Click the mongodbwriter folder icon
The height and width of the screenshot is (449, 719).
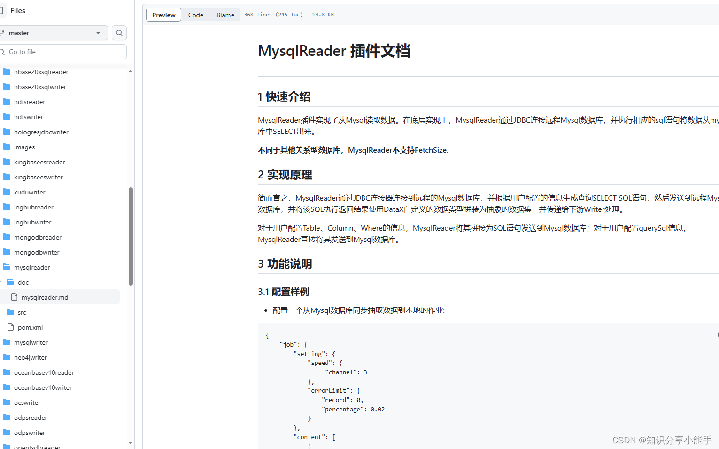pos(7,252)
